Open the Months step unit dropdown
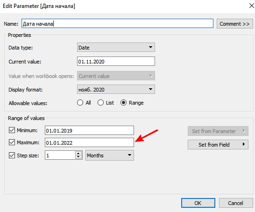The image size is (255, 212). pos(110,155)
